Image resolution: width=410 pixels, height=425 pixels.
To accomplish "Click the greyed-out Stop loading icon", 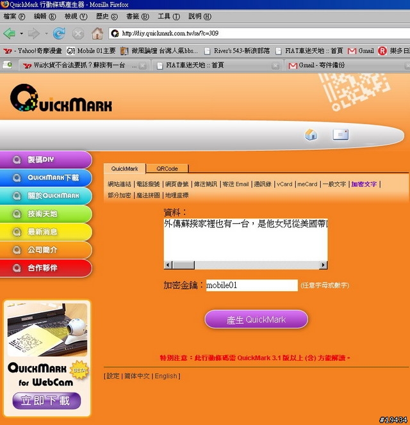I will pyautogui.click(x=78, y=34).
